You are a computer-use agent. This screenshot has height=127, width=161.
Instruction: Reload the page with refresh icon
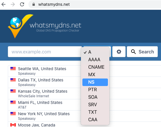[x=22, y=4]
